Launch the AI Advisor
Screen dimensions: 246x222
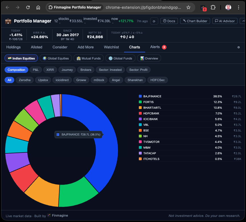click(x=225, y=21)
